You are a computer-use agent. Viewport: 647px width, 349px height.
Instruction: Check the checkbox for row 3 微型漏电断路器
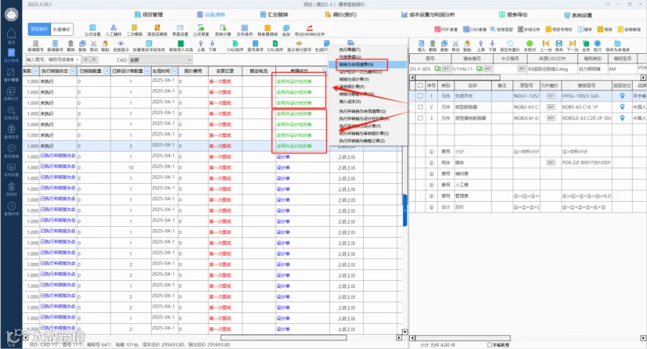tap(420, 118)
